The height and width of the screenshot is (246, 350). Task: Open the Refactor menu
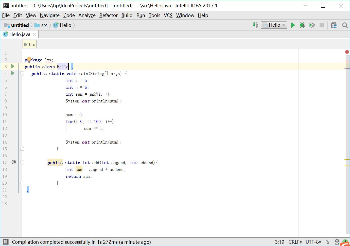[109, 15]
